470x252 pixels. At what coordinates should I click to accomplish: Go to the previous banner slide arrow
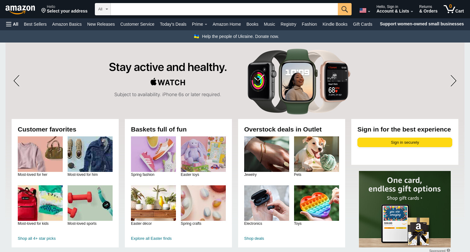click(17, 81)
